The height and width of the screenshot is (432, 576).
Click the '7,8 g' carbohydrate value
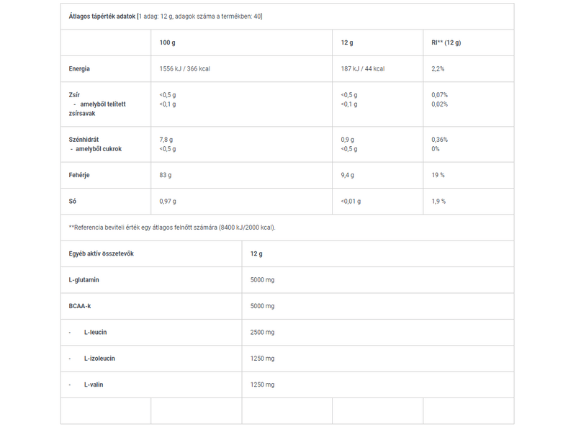tap(166, 140)
